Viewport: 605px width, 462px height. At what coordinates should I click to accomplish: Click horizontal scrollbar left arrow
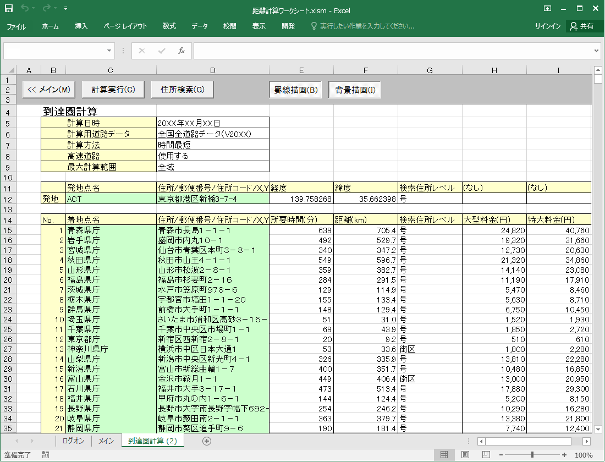tap(481, 441)
